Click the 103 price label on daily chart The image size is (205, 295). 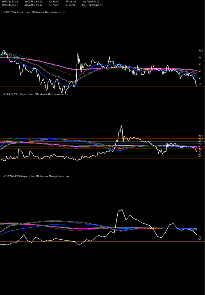(x=200, y=51)
